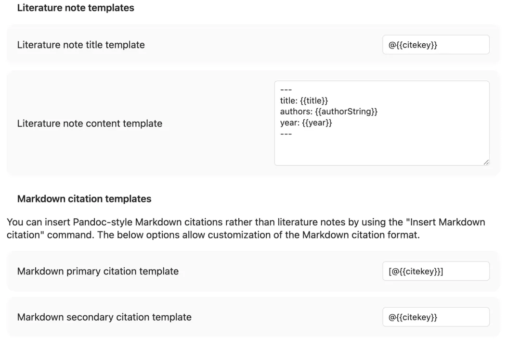Click the resize handle of the content template textarea
The image size is (520, 348).
(x=486, y=162)
